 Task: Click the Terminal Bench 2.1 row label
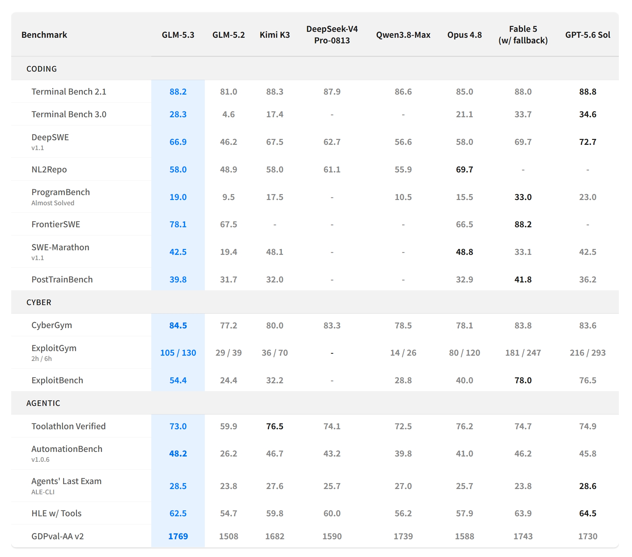pyautogui.click(x=69, y=92)
